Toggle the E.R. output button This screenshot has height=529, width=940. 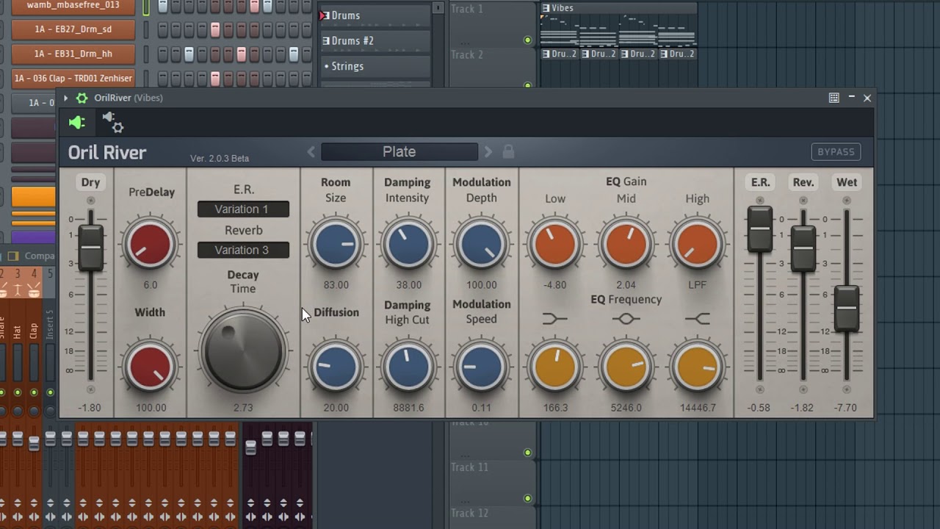(x=760, y=182)
